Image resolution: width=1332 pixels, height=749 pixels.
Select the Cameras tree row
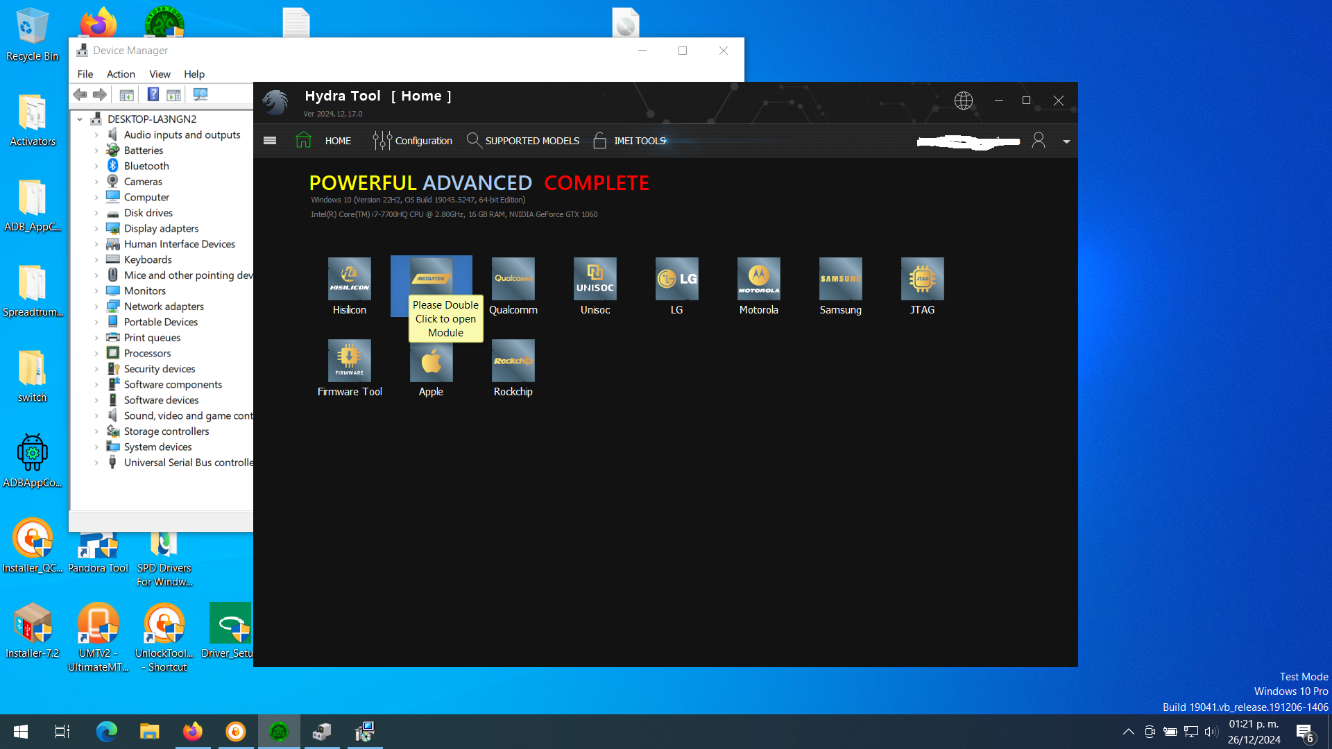click(x=143, y=182)
